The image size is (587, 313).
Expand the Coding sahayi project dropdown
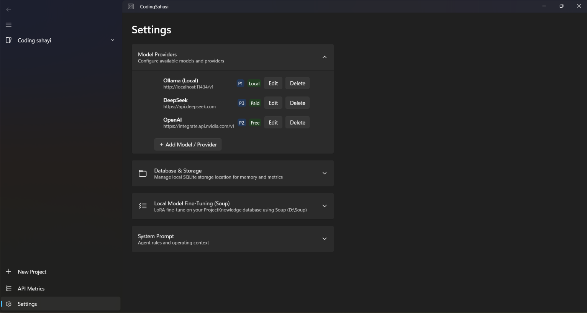113,40
